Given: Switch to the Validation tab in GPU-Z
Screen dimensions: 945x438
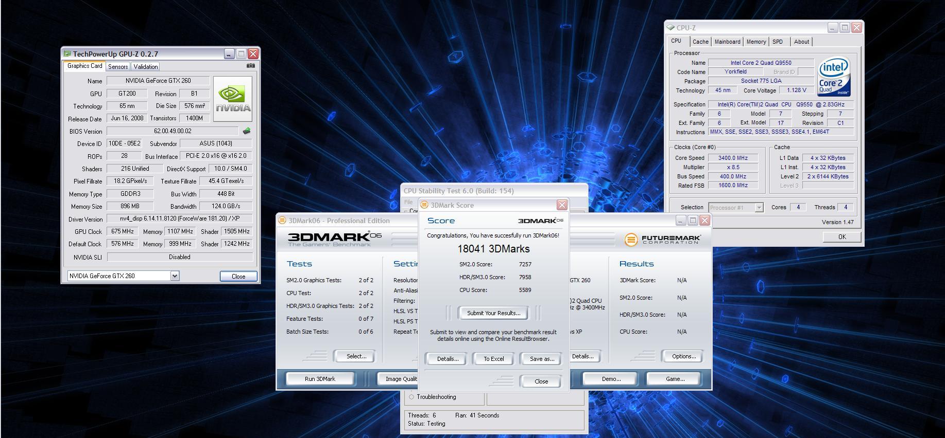Looking at the screenshot, I should (146, 67).
